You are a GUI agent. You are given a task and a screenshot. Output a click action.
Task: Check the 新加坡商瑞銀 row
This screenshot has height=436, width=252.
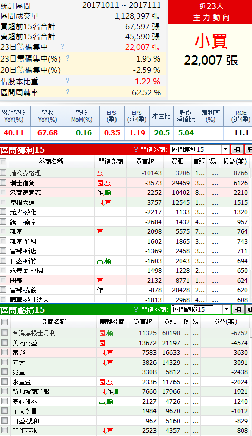click(x=4, y=391)
